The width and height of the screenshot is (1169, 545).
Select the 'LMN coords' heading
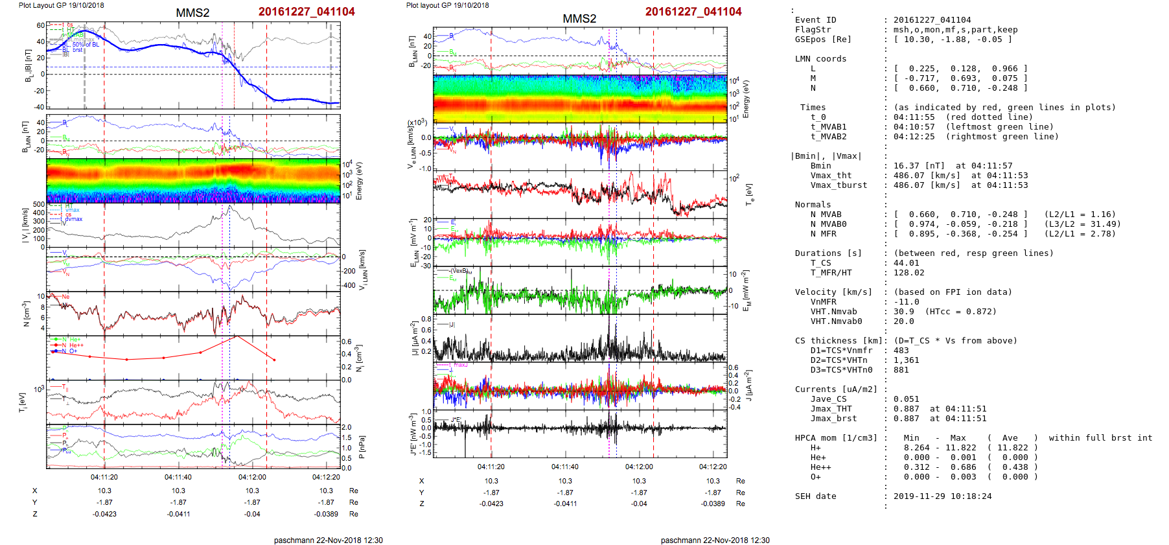(820, 59)
